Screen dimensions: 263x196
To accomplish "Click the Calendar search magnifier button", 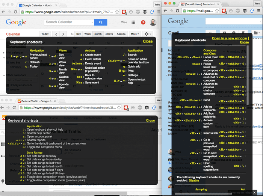I will tap(101, 22).
